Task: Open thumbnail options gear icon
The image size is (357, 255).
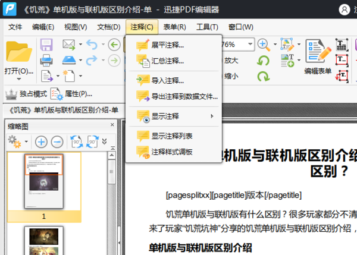Action: [14, 141]
